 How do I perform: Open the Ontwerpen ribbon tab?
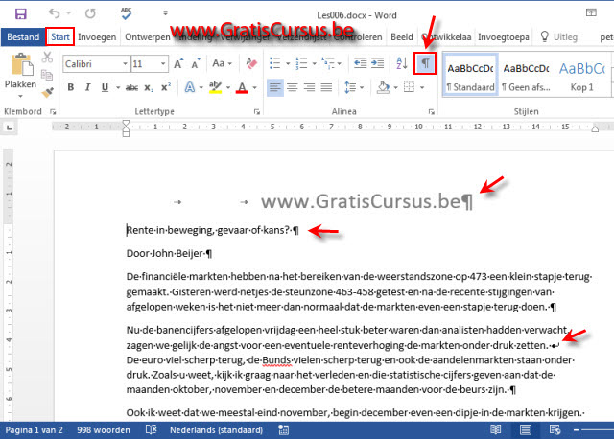tap(148, 37)
